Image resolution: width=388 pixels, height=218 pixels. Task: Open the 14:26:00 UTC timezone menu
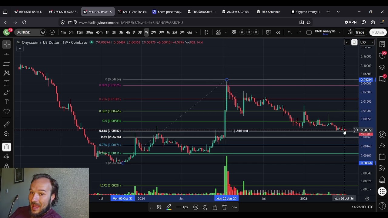point(362,207)
